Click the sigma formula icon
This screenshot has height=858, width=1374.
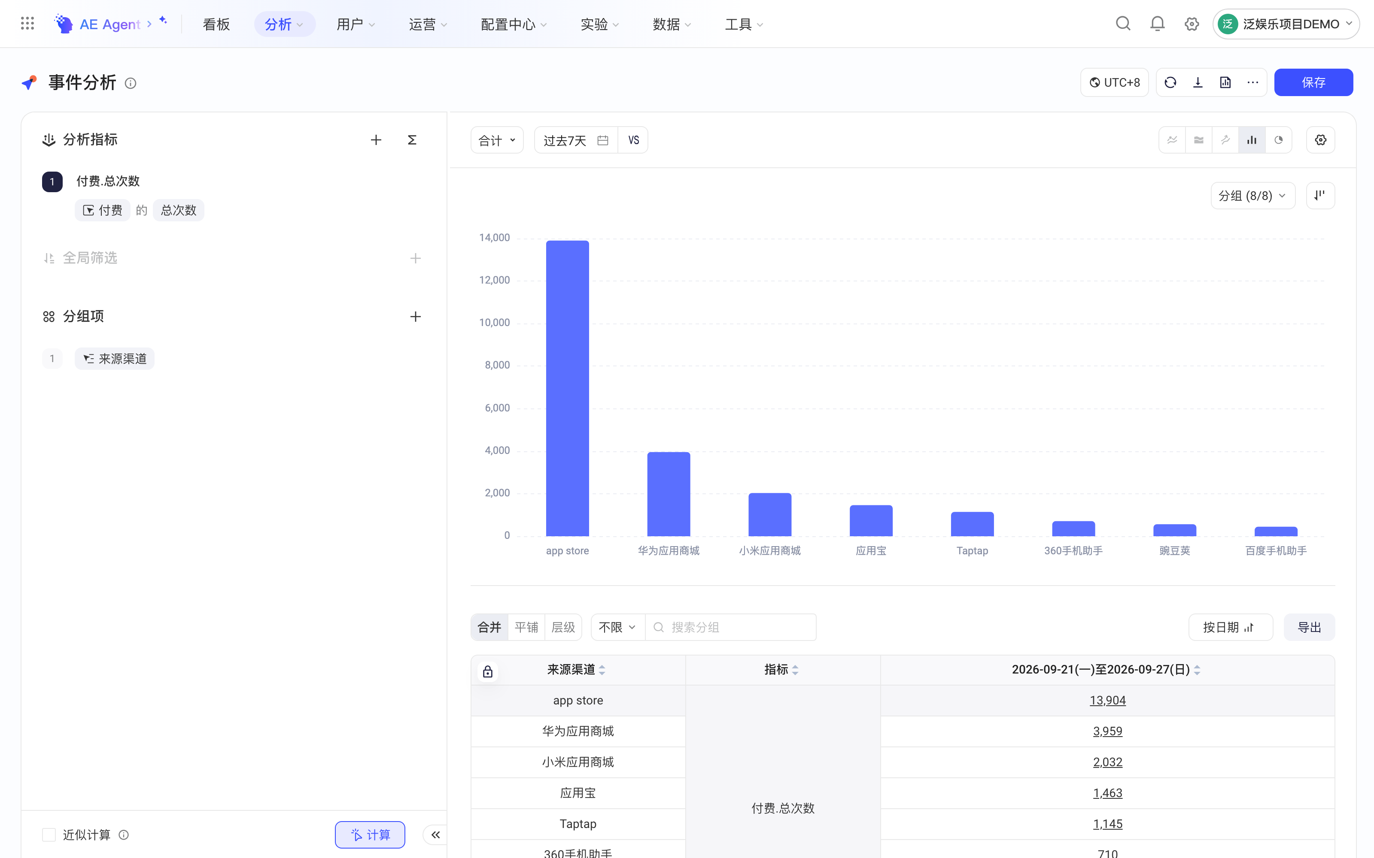click(412, 140)
